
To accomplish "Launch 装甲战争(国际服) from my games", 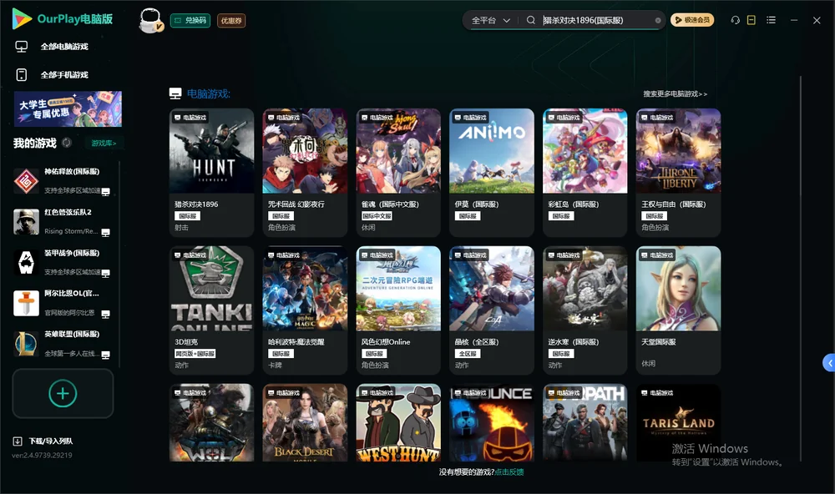I will [63, 262].
